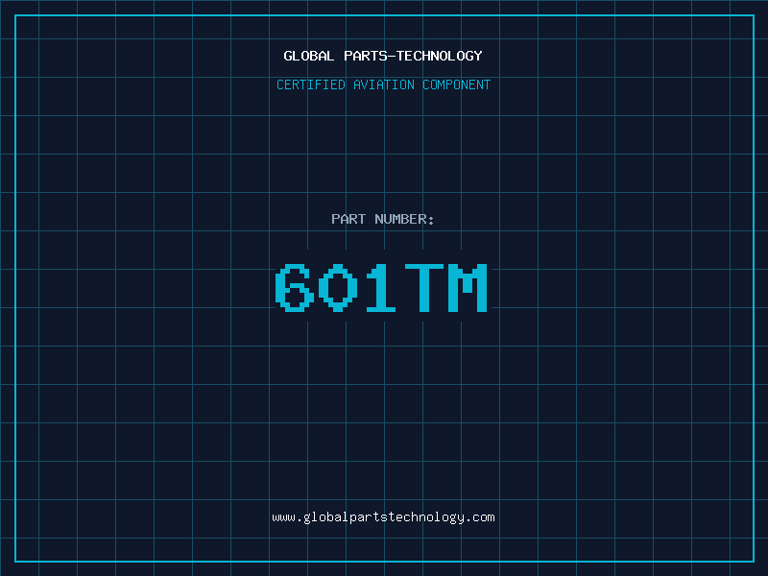Click the "GLOBAL PARTS-TECHNOLOGY" header title
Image resolution: width=768 pixels, height=576 pixels.
click(383, 56)
